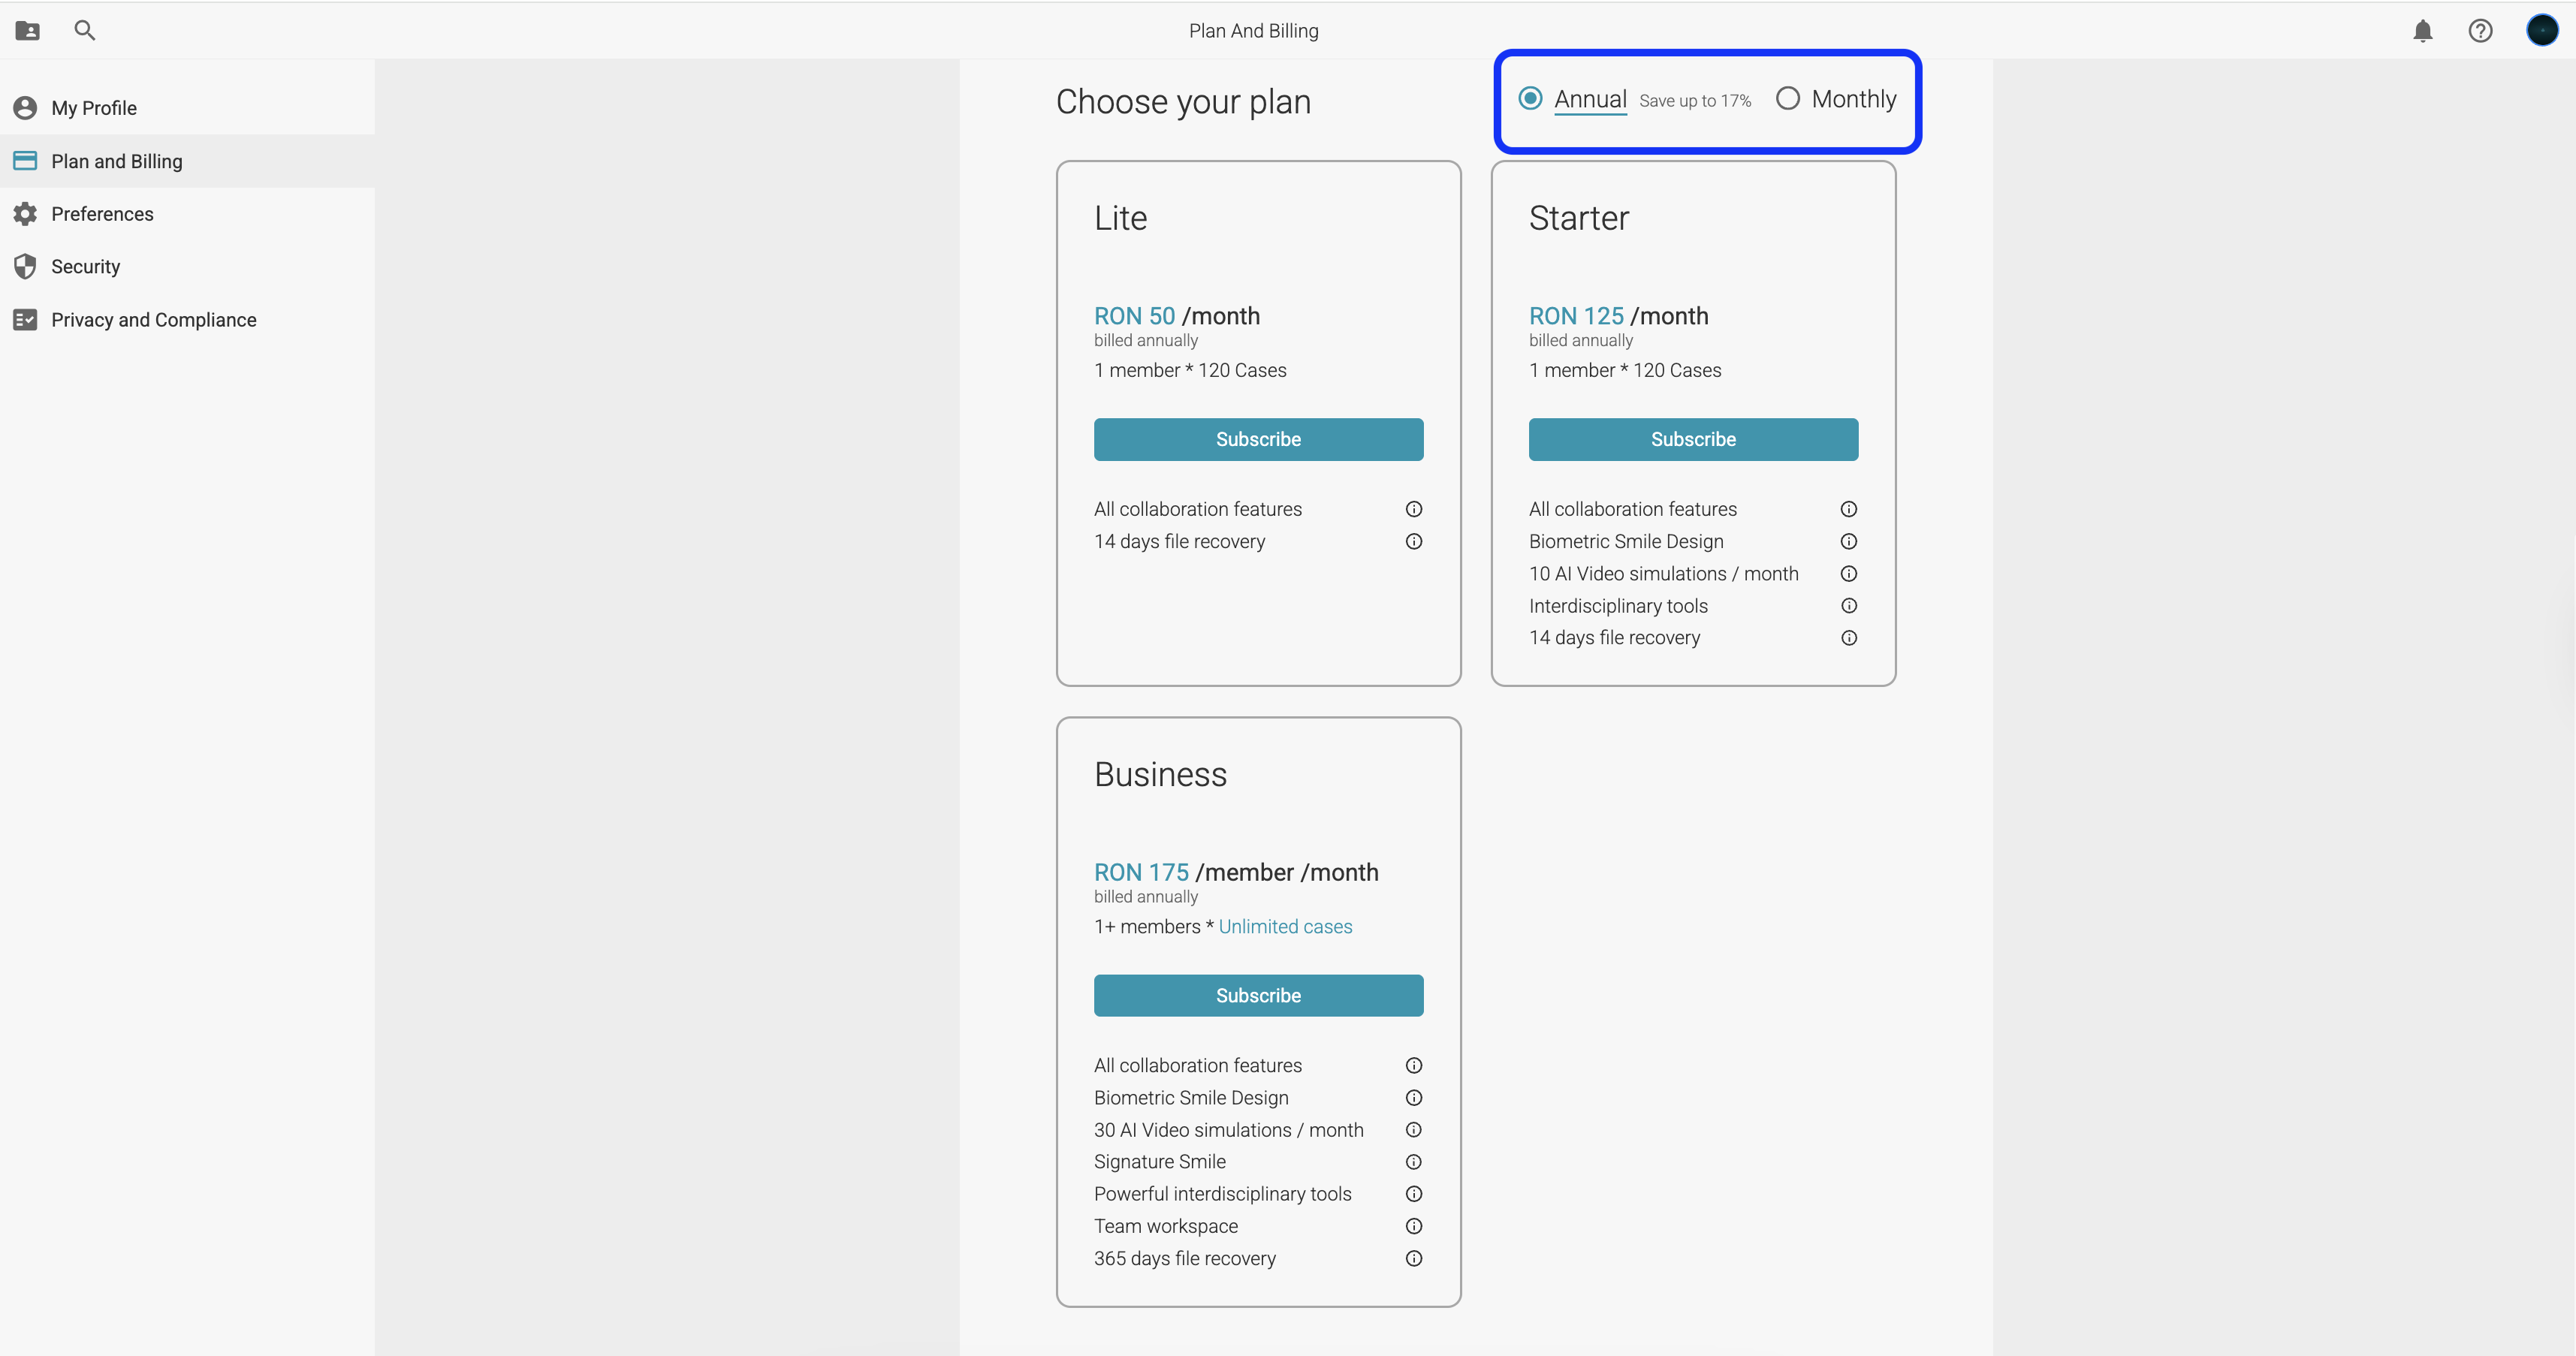Open My Profile settings
Screen dimensions: 2576x1356
coord(187,108)
